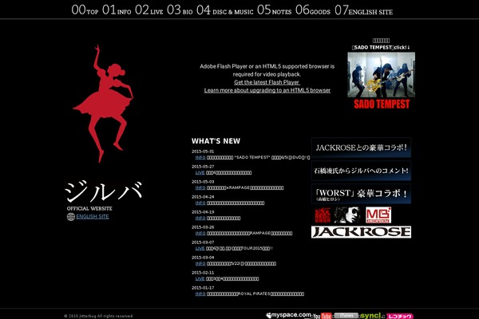Open 04 DISC & MUSIC section
Viewport: 479px width, 319px height.
[x=225, y=10]
